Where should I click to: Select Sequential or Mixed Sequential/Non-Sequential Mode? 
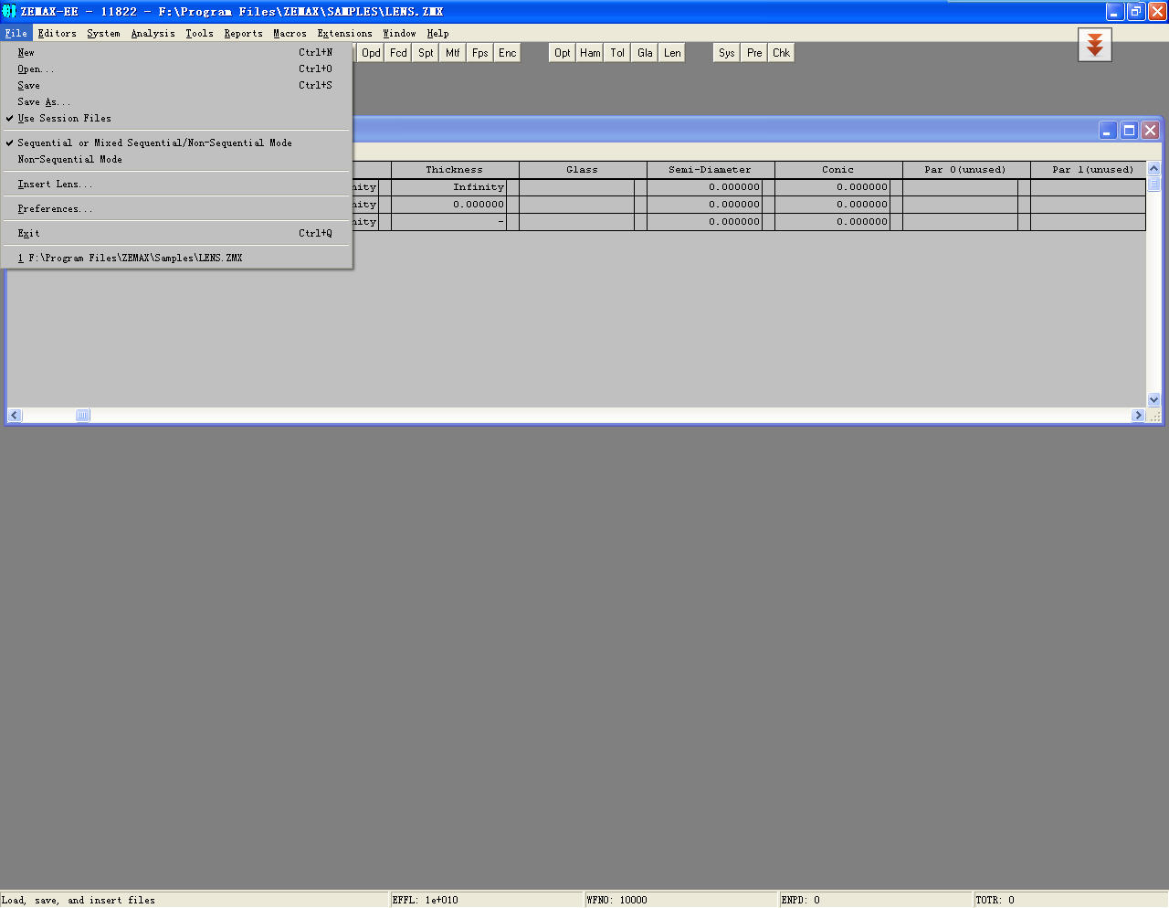176,143
